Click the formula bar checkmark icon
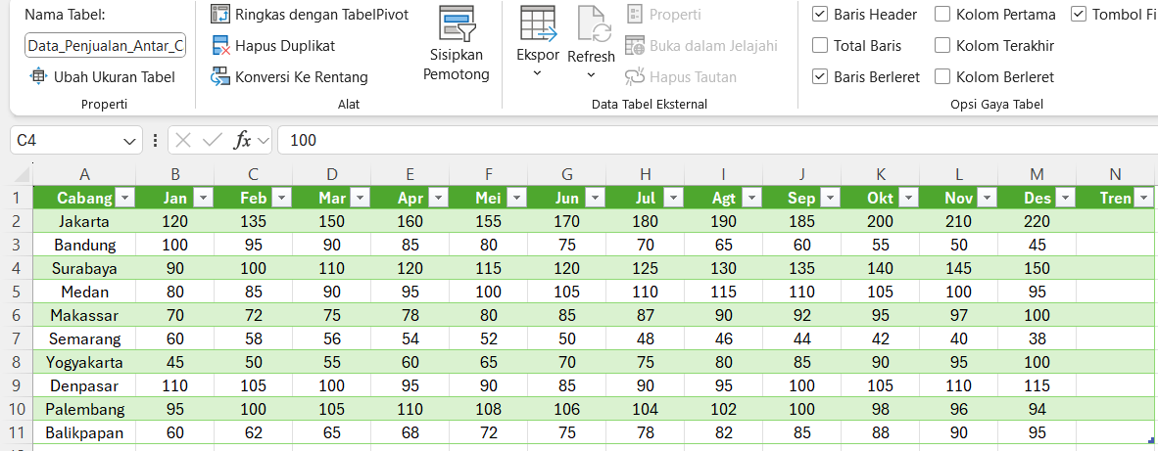1158x451 pixels. pyautogui.click(x=212, y=140)
